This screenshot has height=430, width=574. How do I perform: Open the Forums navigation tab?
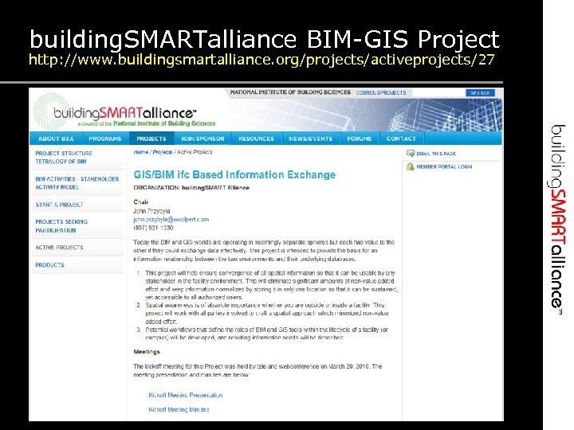359,139
